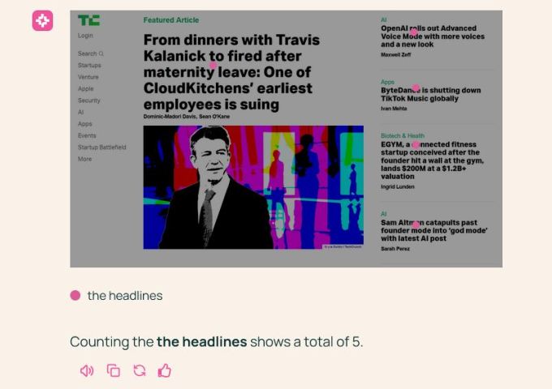Expand the More menu item
The height and width of the screenshot is (389, 552).
pos(85,159)
